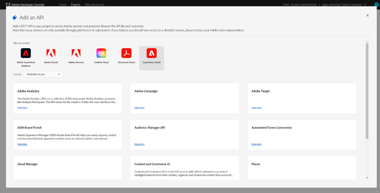The height and width of the screenshot is (193, 380).
Task: Select the Adobe Analytics API card
Action: (67, 98)
